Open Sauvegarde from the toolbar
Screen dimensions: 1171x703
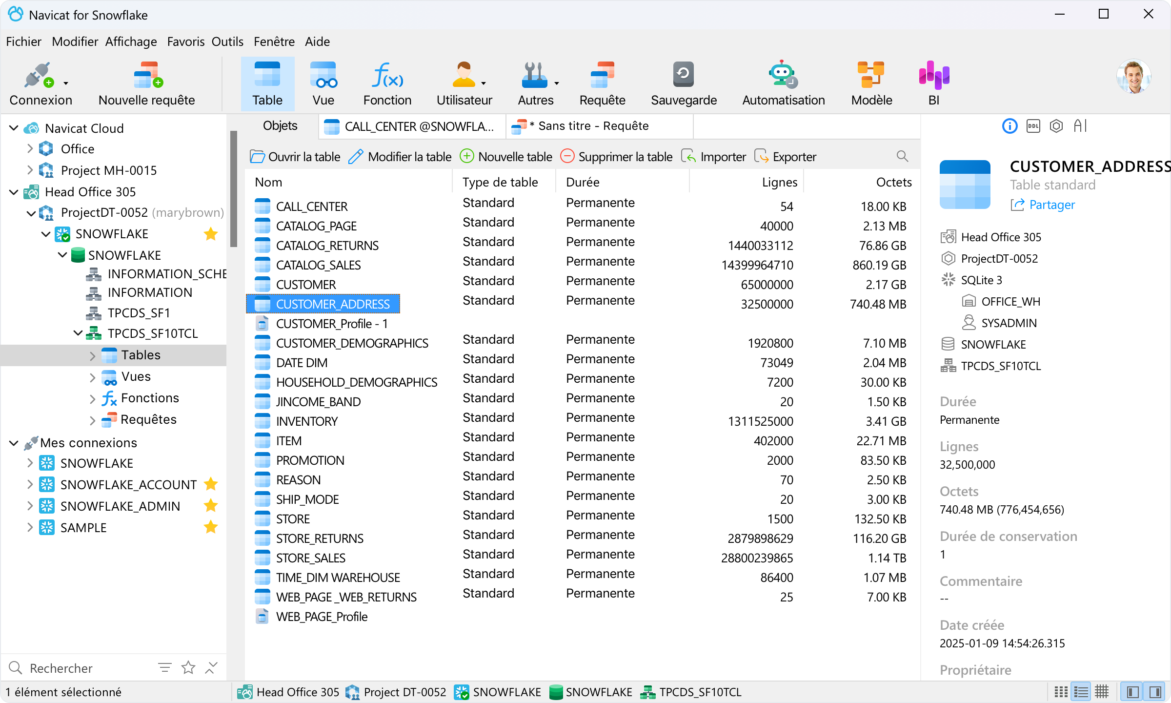coord(684,83)
